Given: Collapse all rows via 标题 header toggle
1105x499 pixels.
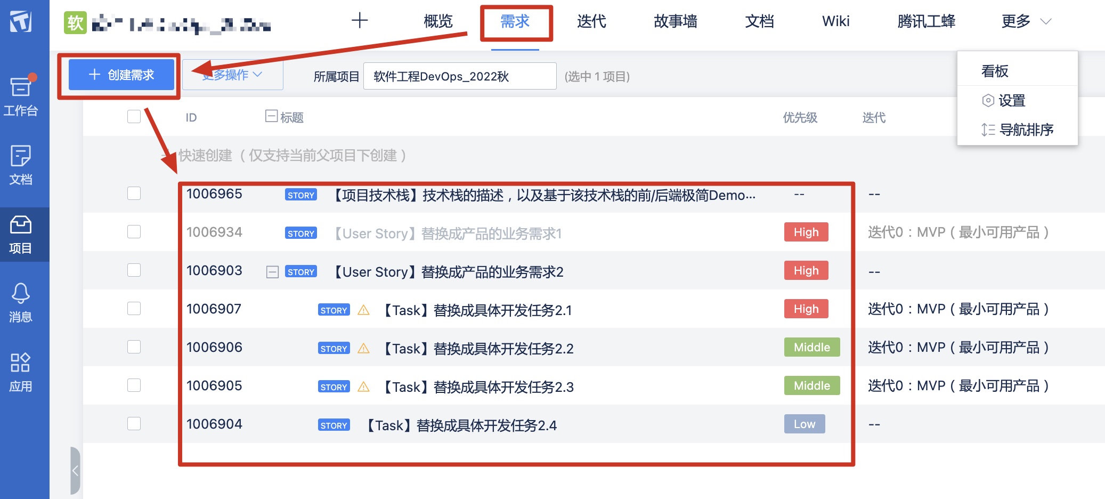Looking at the screenshot, I should 271,116.
